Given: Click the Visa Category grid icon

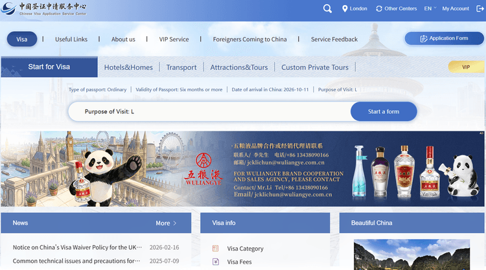Looking at the screenshot, I should (215, 249).
